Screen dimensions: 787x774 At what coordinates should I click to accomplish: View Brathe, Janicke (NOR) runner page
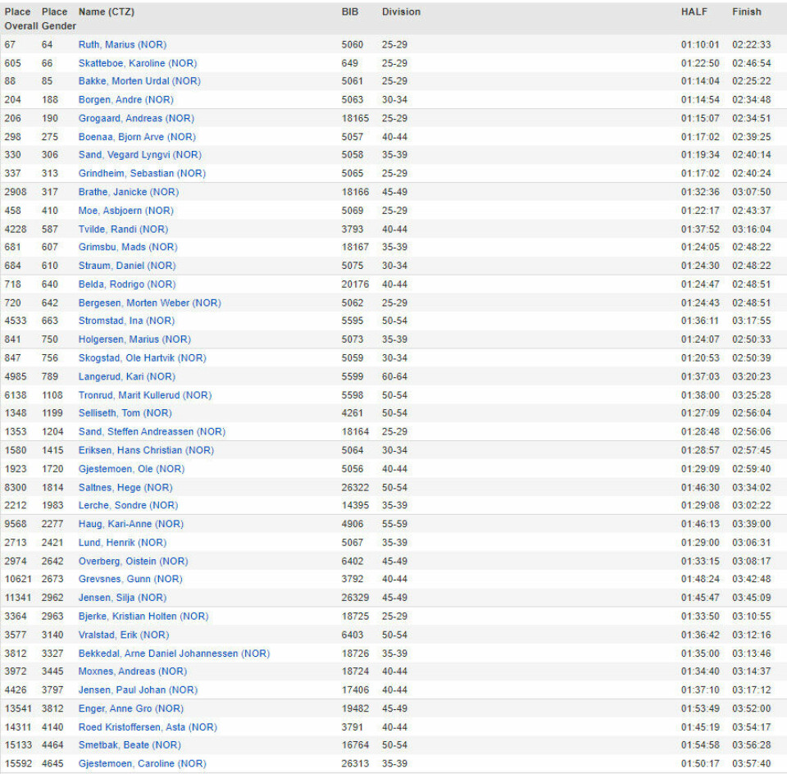tap(128, 192)
